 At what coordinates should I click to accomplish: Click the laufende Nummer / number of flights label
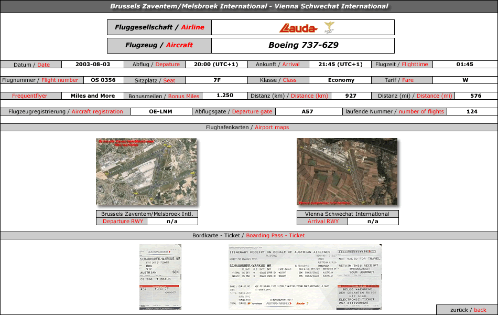coord(395,112)
